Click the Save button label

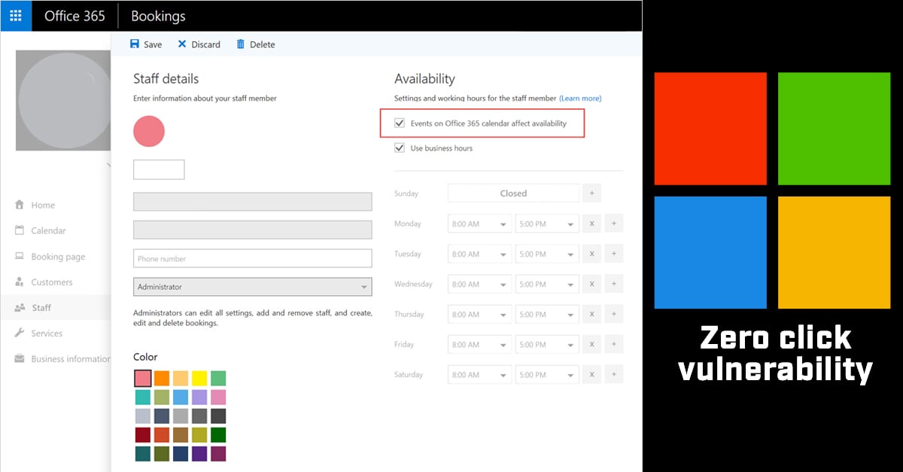click(x=153, y=44)
